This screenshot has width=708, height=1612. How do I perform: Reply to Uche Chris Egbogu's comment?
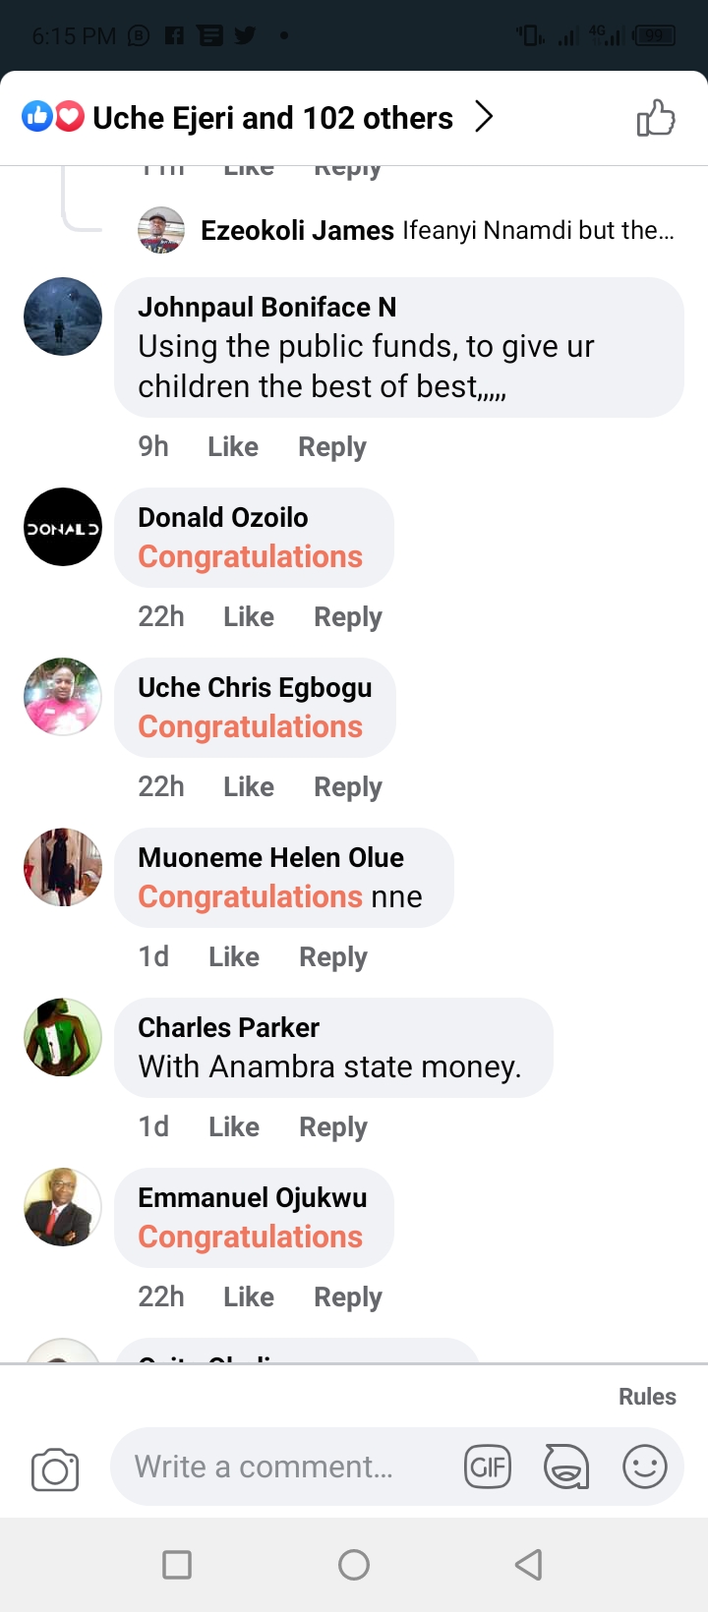[348, 787]
